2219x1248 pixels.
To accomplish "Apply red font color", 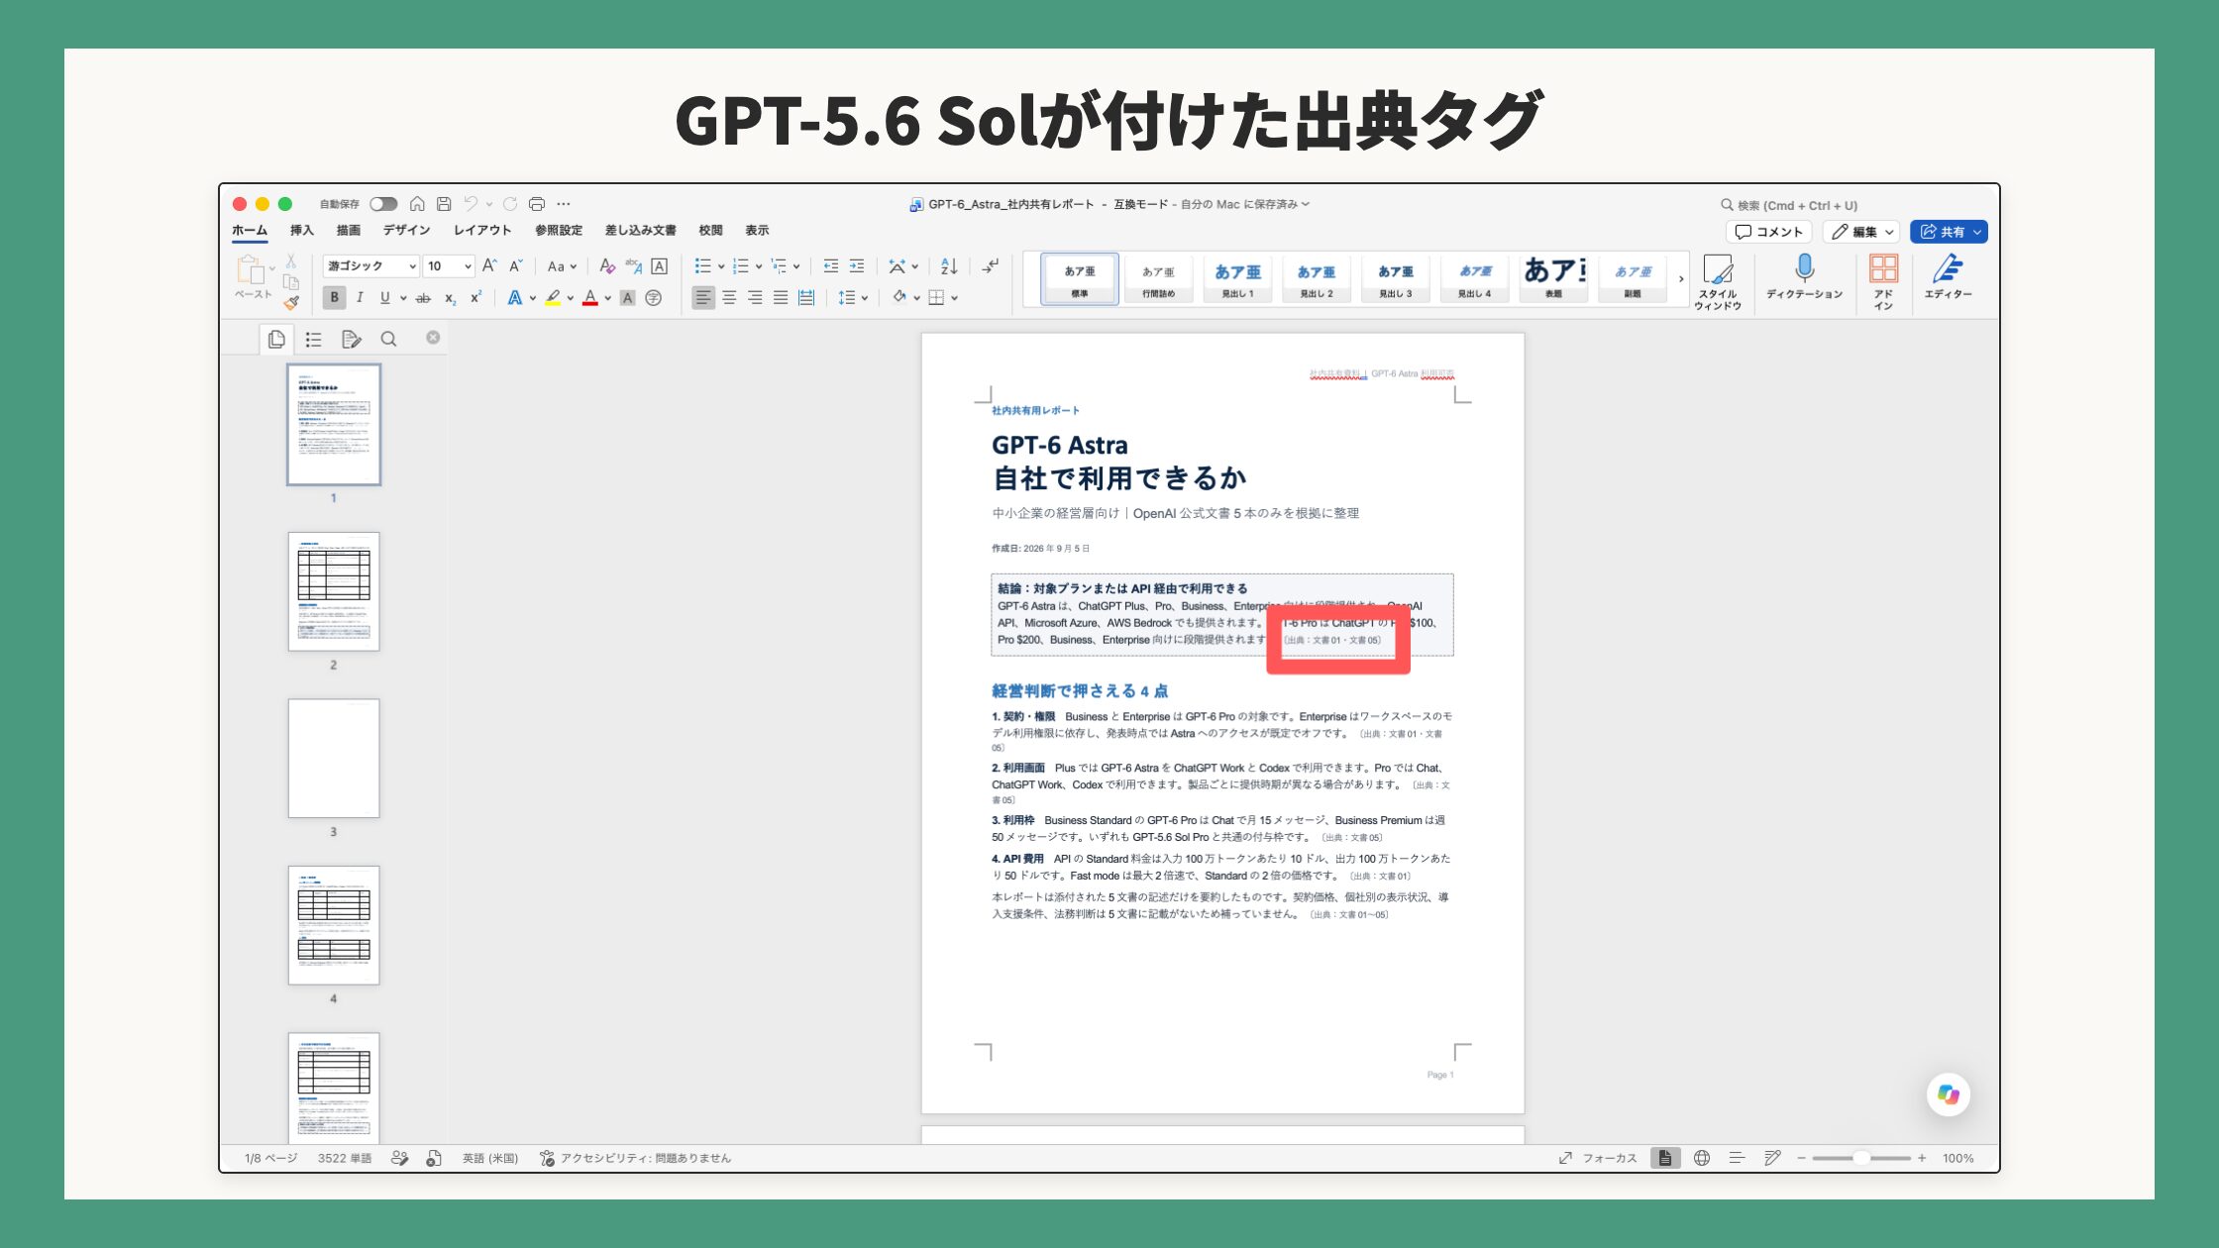I will coord(590,297).
